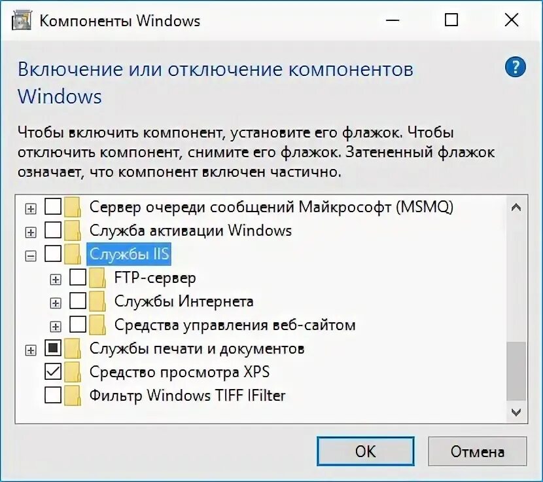
Task: Click the folder icon beside FTP-сервер
Action: click(97, 278)
